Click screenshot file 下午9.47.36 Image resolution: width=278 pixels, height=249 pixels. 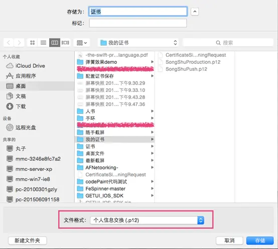(x=115, y=104)
